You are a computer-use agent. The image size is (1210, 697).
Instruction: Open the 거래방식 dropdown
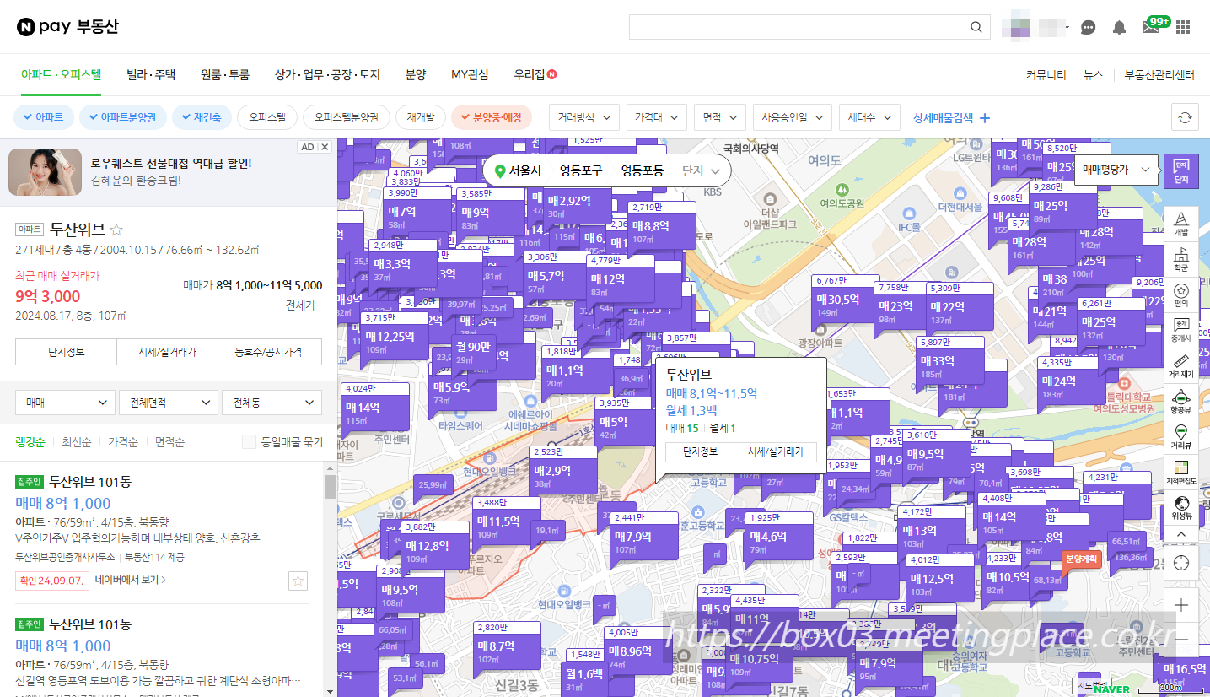click(585, 118)
